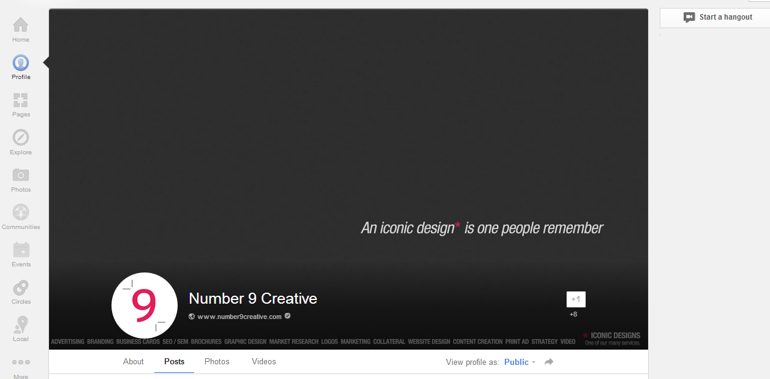Click the Number 9 profile picture
Screen dimensions: 770x379
[145, 305]
